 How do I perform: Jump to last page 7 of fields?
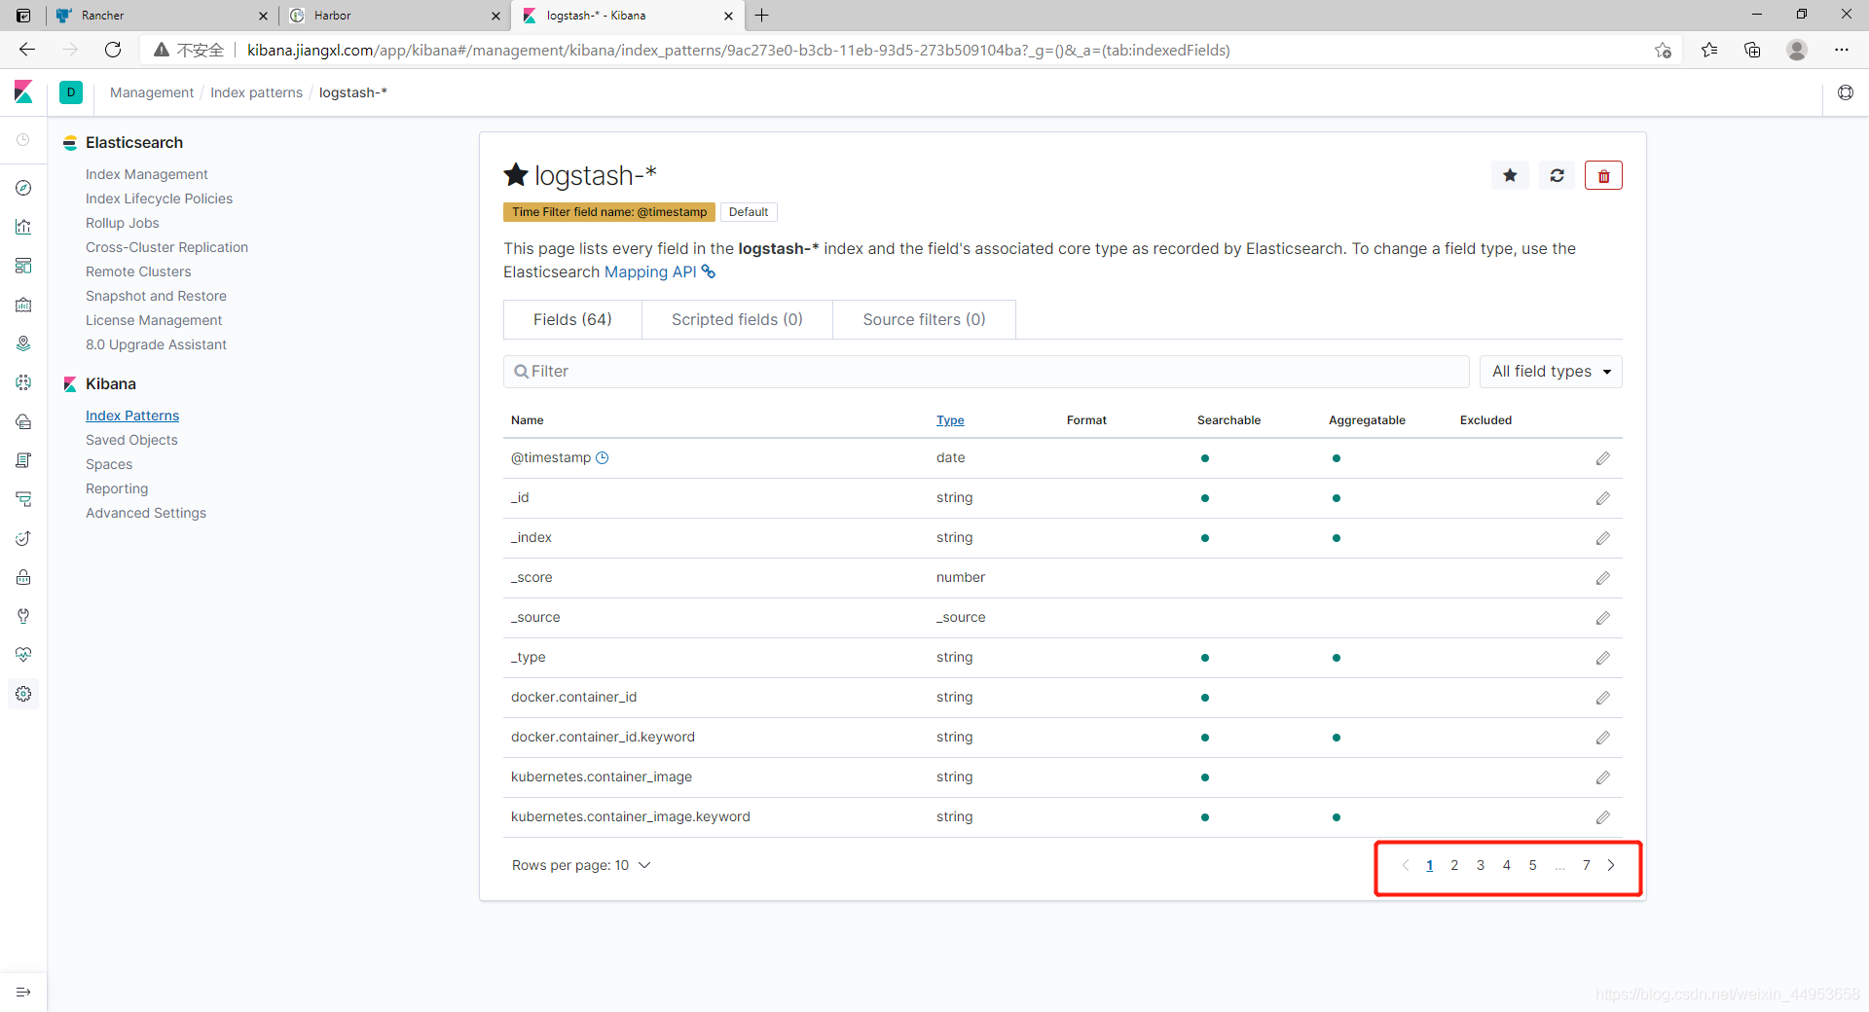[x=1586, y=865]
